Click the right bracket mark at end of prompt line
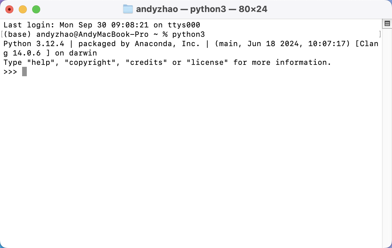The image size is (392, 248). [380, 34]
